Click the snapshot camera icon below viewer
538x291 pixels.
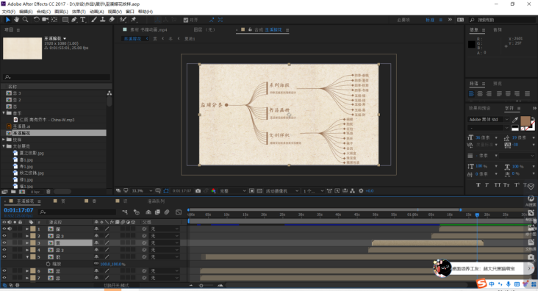pyautogui.click(x=198, y=191)
